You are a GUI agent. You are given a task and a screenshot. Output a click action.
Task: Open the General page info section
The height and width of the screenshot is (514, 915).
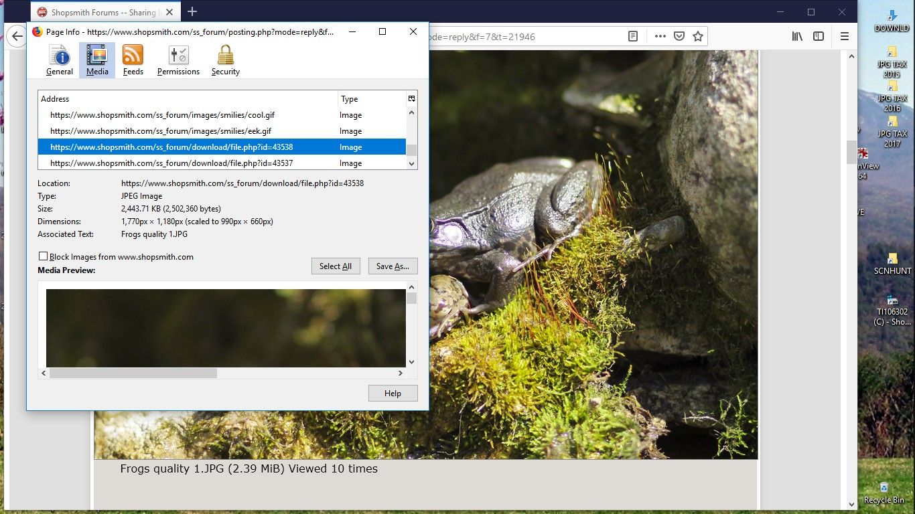click(x=60, y=60)
